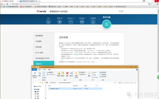
Task: Open the Open dropdown arrow in Explorer ribbon
Action: pos(96,73)
